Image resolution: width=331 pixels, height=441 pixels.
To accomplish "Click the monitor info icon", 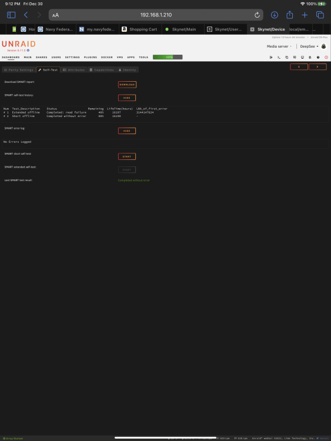I will pos(302,58).
